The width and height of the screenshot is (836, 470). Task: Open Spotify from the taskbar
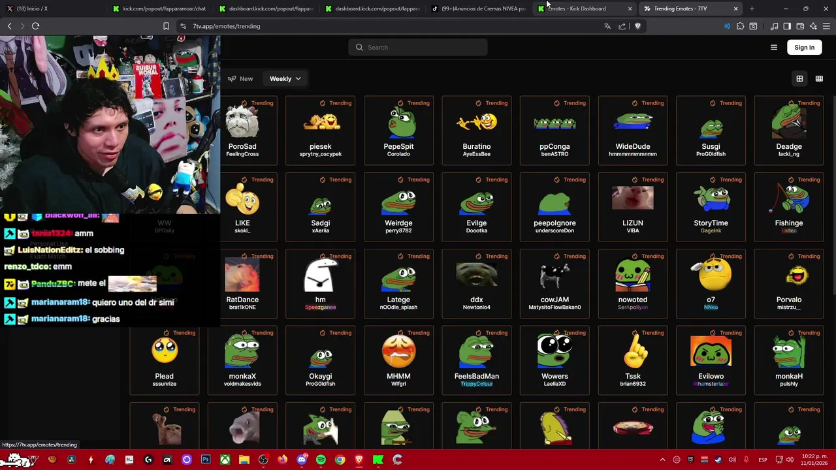click(x=321, y=460)
